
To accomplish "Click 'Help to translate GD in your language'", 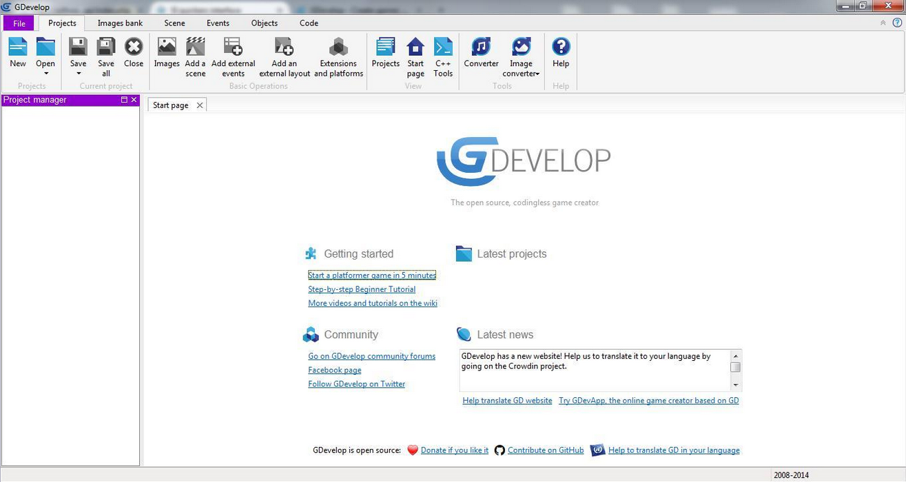I will (674, 450).
